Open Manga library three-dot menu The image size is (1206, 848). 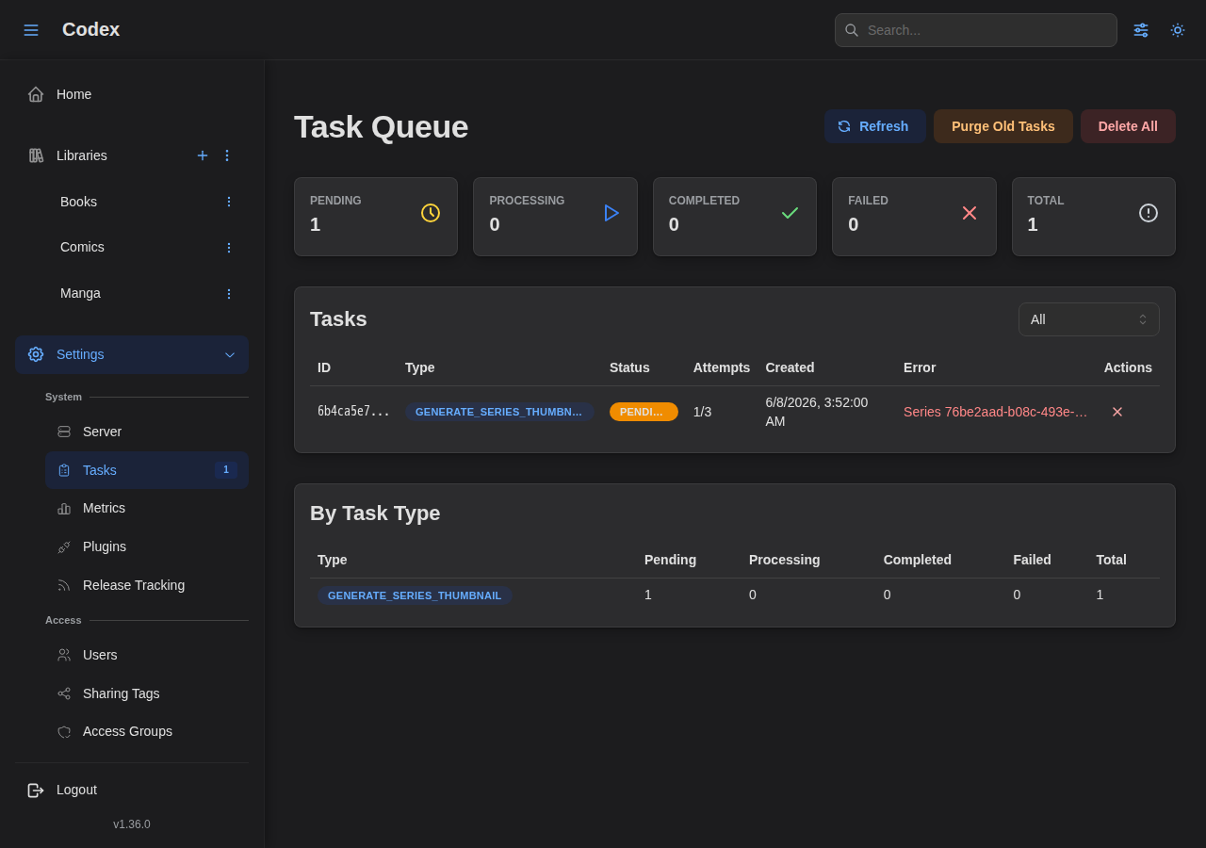[228, 294]
